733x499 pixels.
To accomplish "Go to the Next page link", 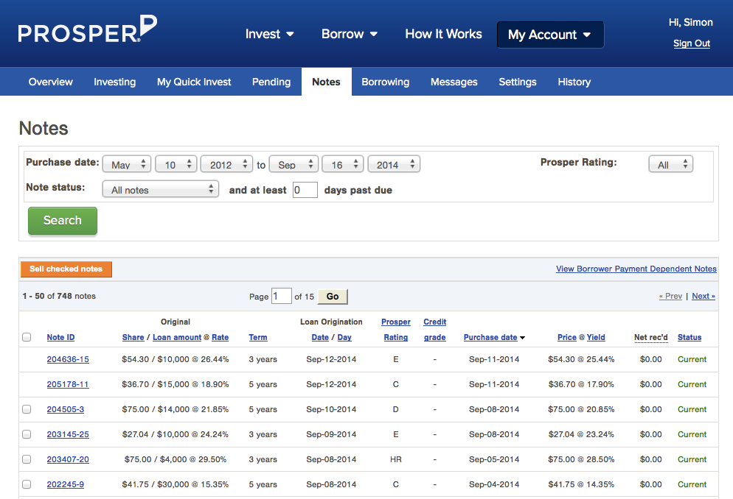I will click(x=703, y=296).
